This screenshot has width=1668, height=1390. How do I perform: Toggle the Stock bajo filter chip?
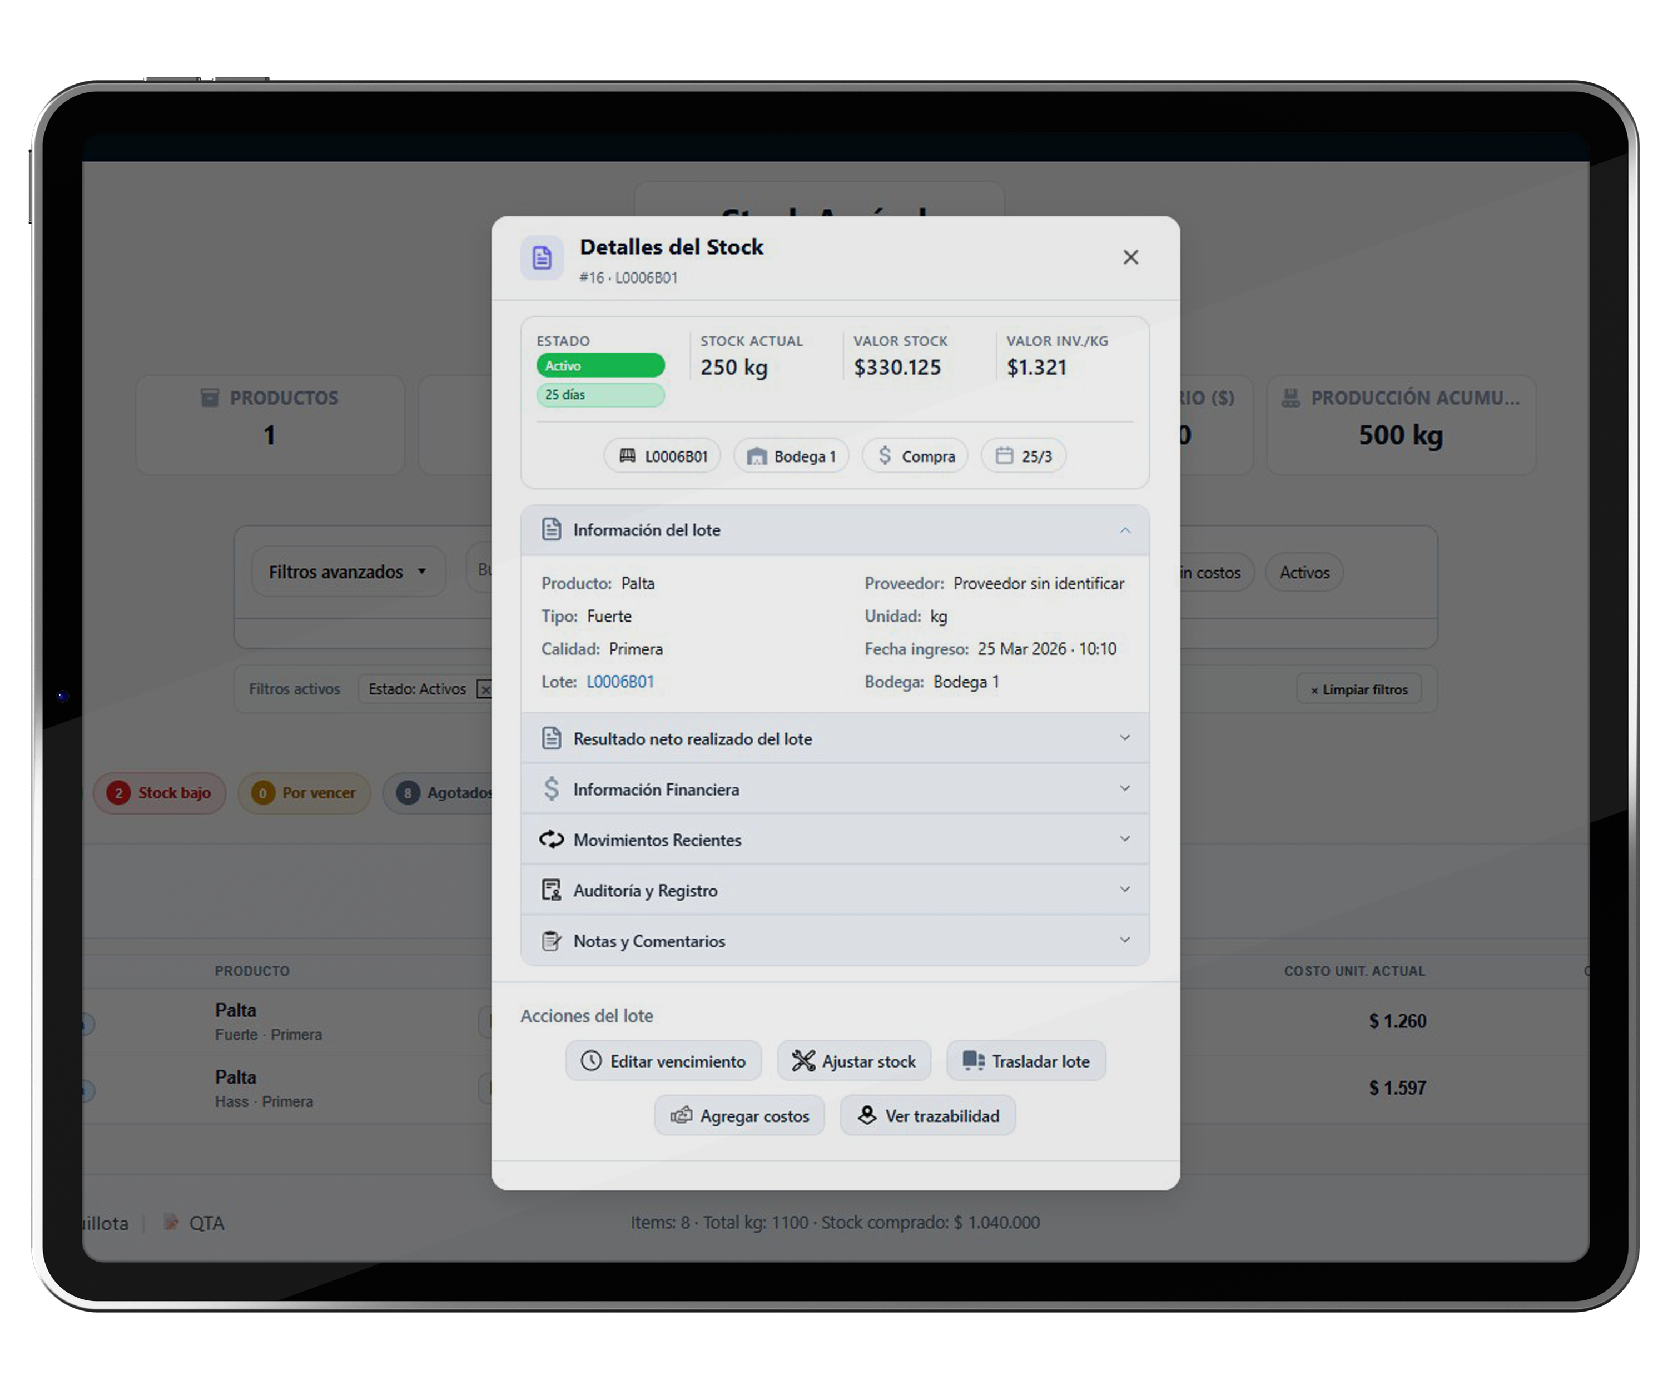(159, 793)
